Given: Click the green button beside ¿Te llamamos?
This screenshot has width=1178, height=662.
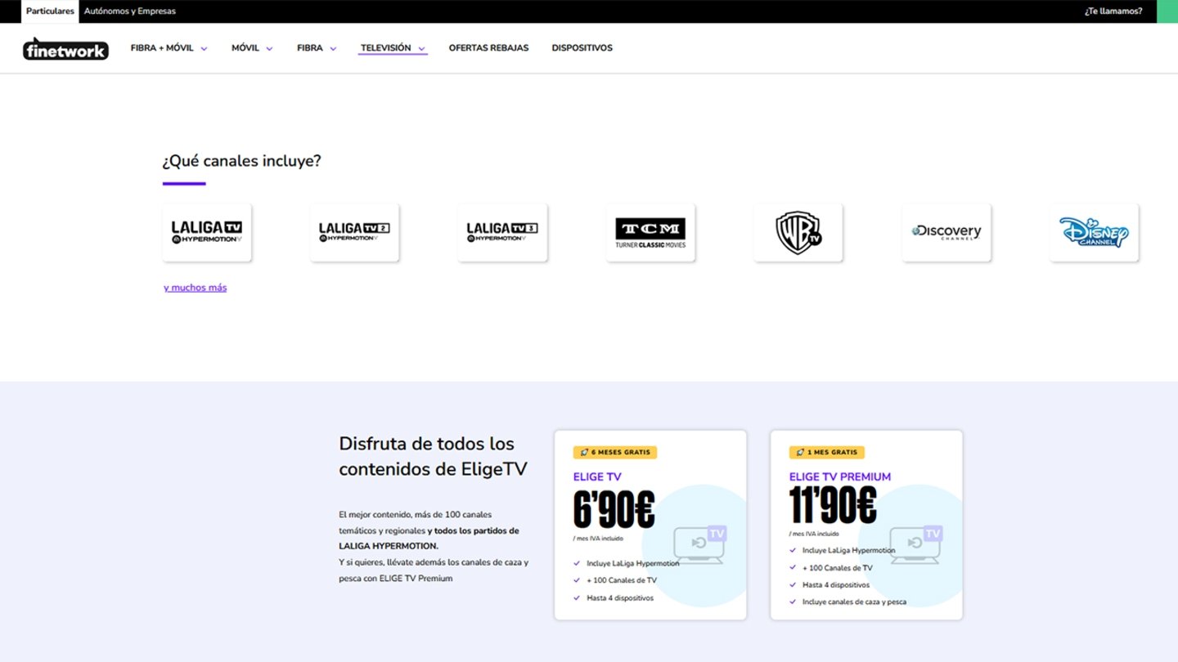Looking at the screenshot, I should click(1167, 11).
